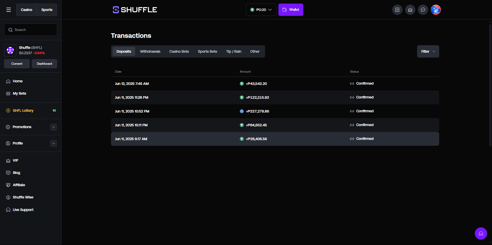Switch to the Other tab

(x=255, y=51)
